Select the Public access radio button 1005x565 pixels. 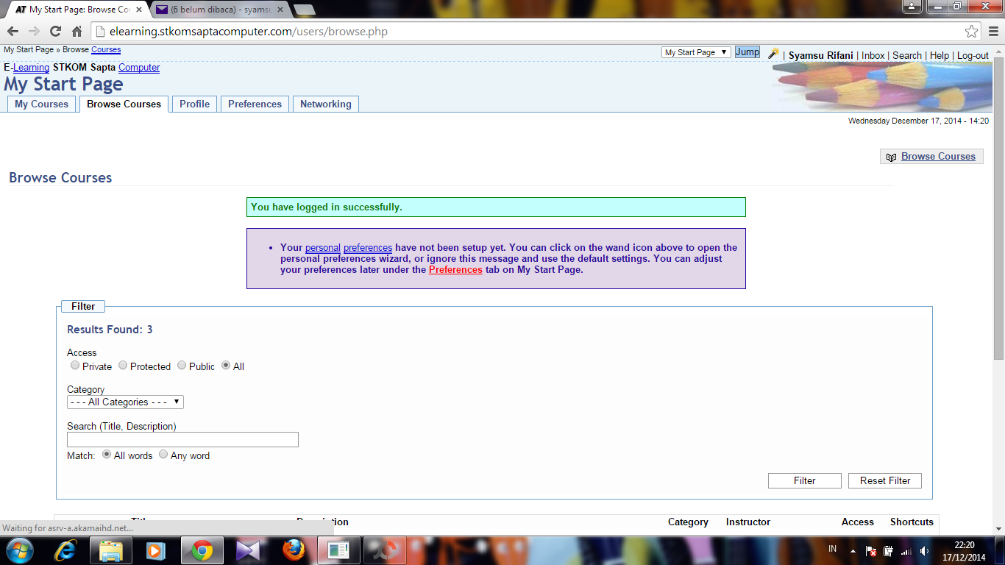[181, 365]
